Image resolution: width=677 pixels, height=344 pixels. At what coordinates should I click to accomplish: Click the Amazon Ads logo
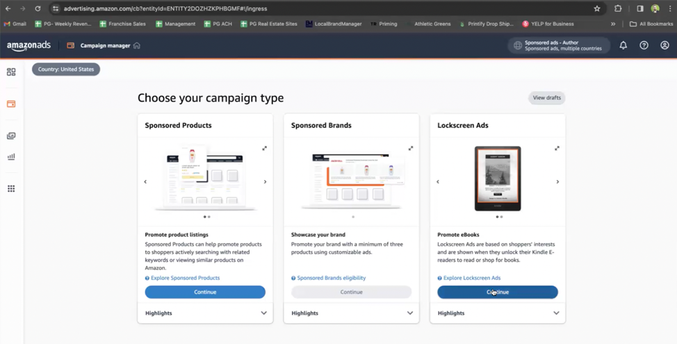[28, 46]
